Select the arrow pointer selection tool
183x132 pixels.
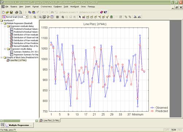tap(80, 17)
